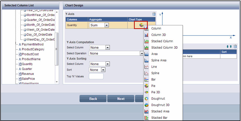241x121 pixels.
Task: Choose Line from the chart type menu
Action: tap(154, 67)
